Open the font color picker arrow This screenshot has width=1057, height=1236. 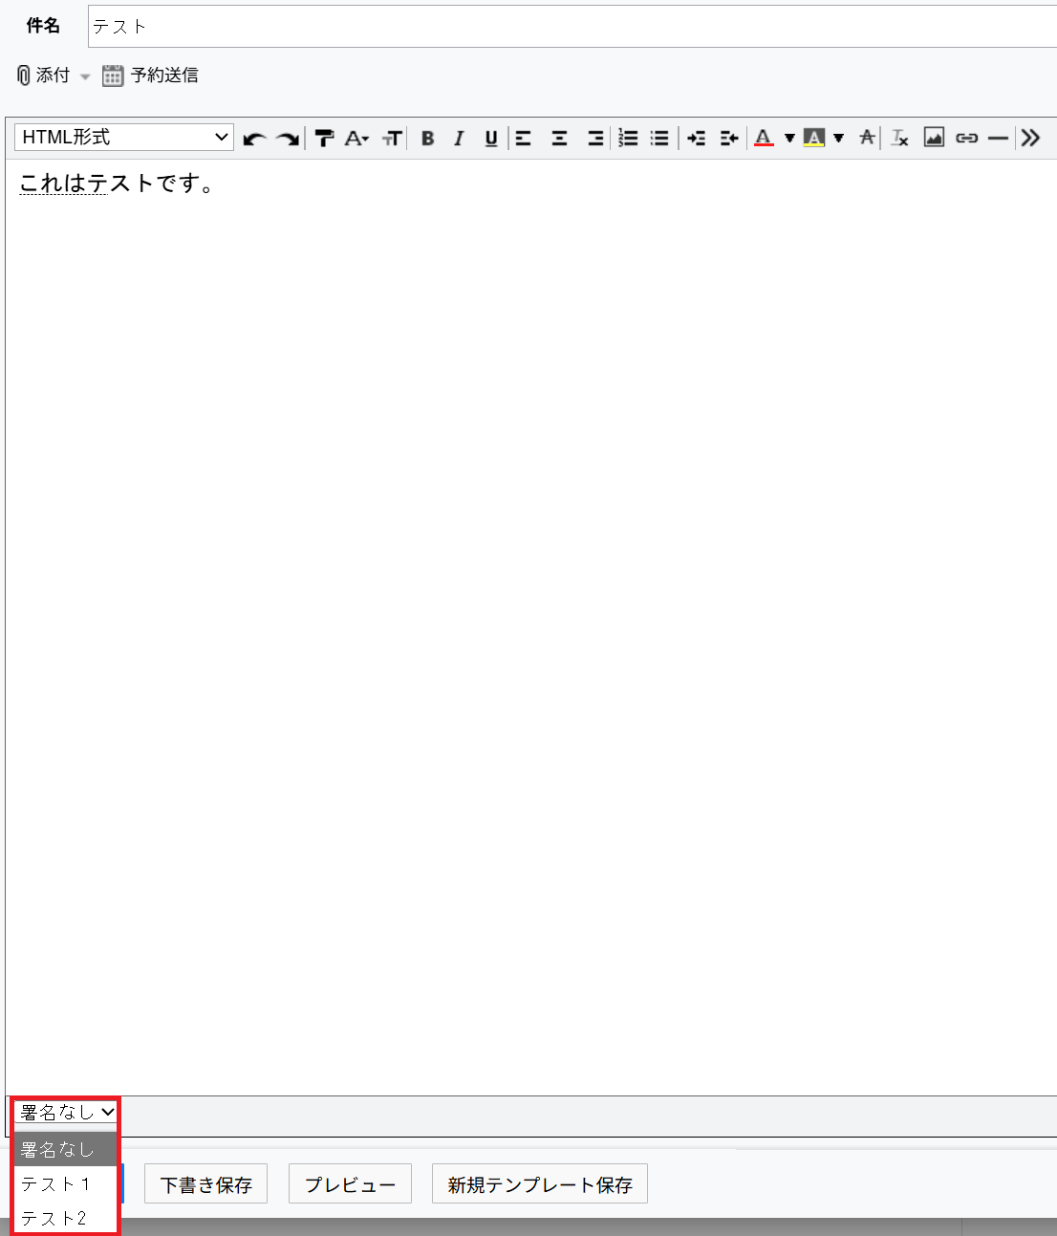789,138
